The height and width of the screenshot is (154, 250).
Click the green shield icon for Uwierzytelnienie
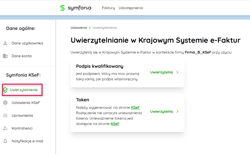pyautogui.click(x=5, y=90)
